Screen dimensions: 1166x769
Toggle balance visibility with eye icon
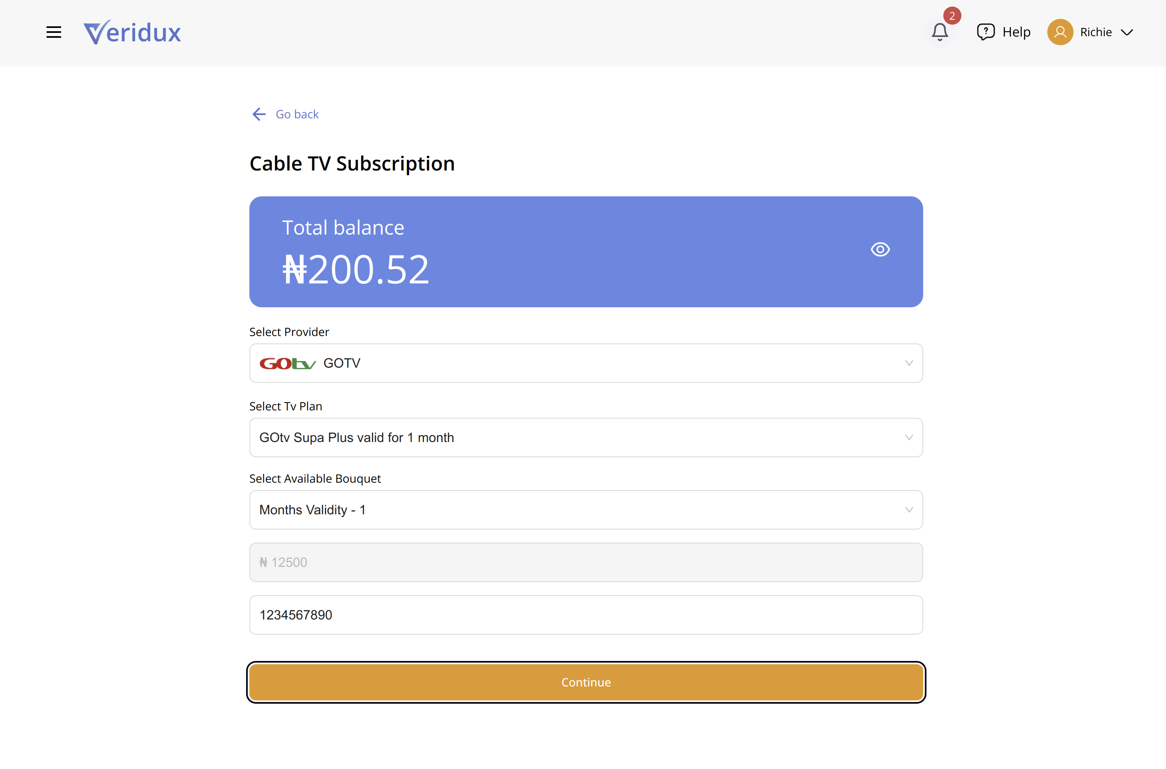(880, 250)
